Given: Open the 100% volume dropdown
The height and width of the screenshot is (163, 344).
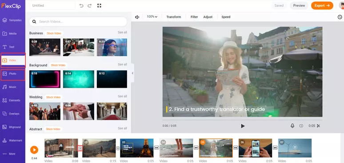Looking at the screenshot, I should click(x=152, y=17).
